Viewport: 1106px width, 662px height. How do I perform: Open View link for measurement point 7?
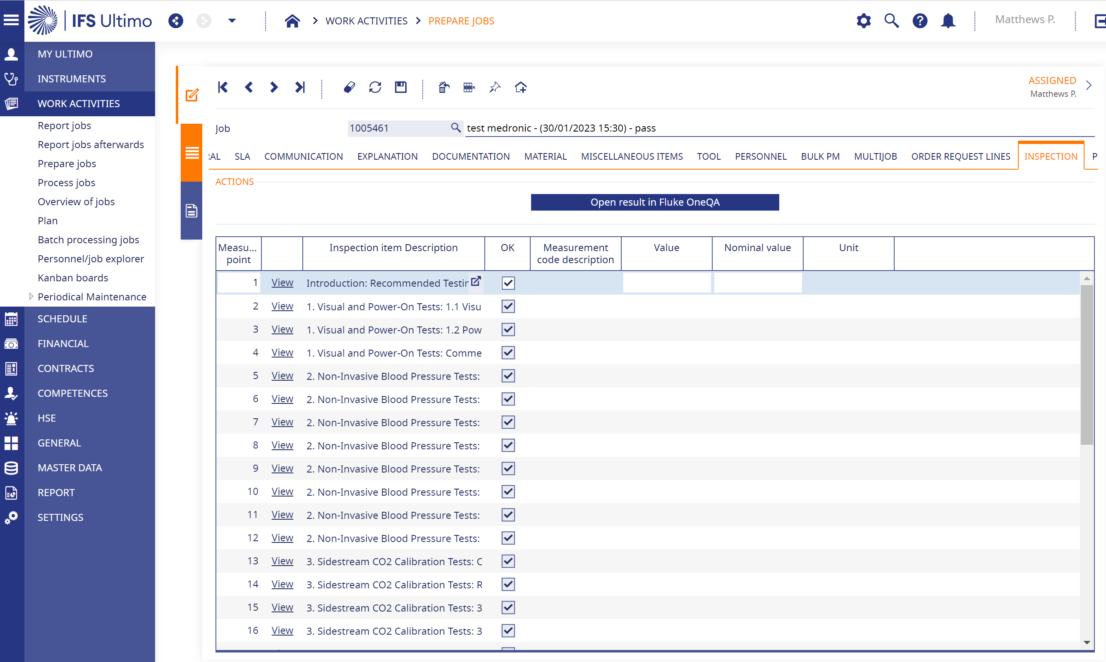[282, 422]
